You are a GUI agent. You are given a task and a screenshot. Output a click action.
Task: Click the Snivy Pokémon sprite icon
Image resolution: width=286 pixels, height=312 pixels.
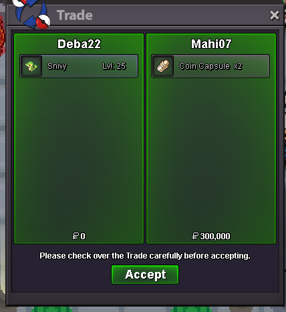[x=31, y=66]
